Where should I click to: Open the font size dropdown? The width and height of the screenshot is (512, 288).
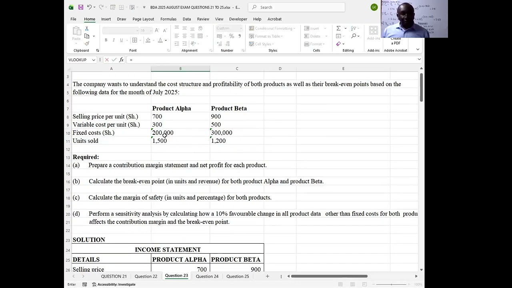[151, 30]
